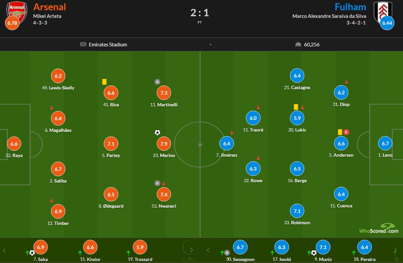Show more Fulham substitutes with right arrow

[x=395, y=250]
